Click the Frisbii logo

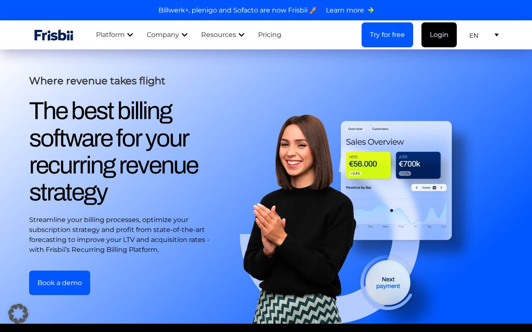[x=54, y=35]
